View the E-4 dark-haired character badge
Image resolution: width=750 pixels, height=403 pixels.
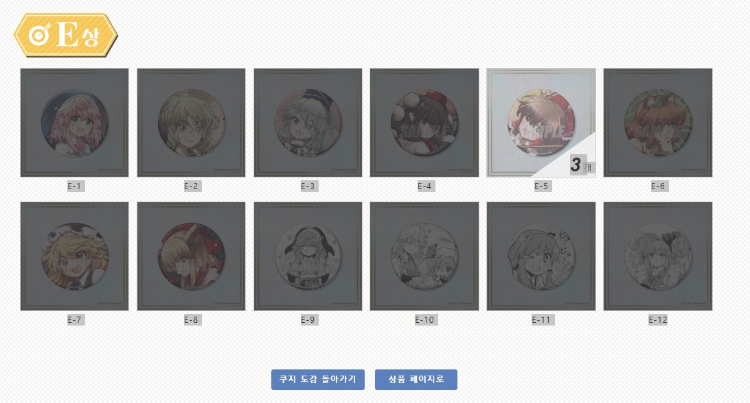click(x=424, y=123)
